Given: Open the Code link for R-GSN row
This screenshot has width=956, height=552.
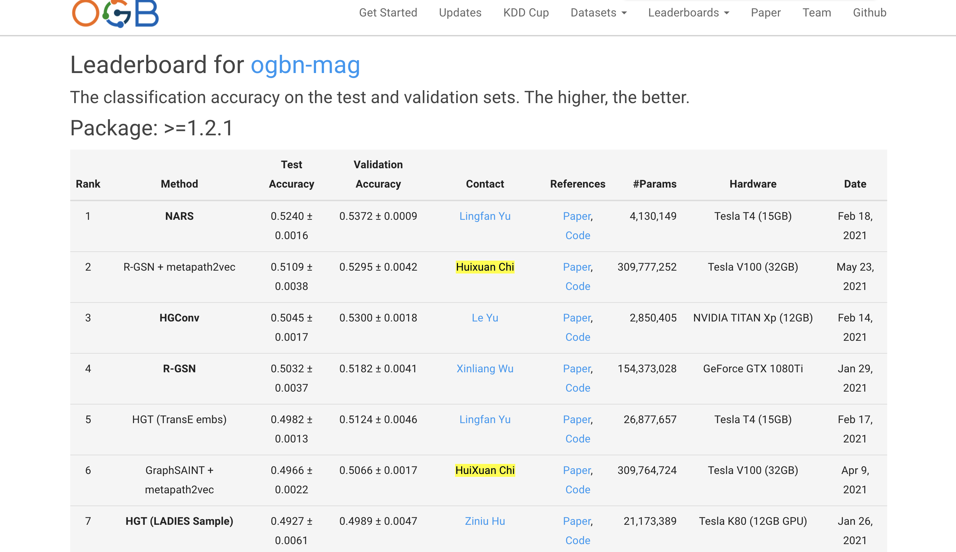Looking at the screenshot, I should click(x=577, y=388).
